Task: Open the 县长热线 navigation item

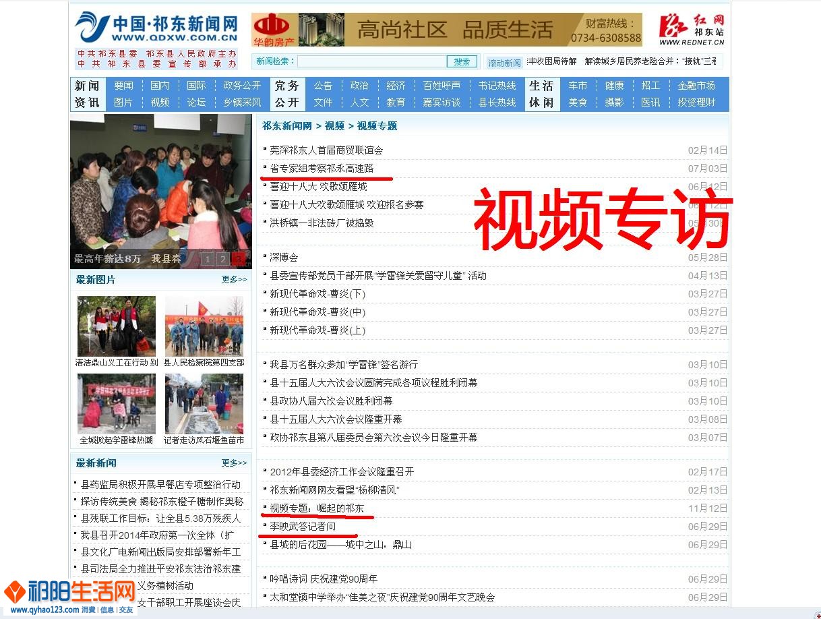Action: (x=497, y=102)
